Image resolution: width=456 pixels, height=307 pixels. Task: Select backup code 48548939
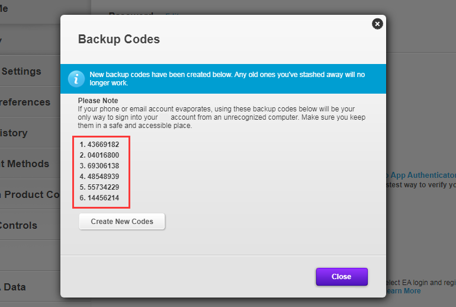[103, 177]
